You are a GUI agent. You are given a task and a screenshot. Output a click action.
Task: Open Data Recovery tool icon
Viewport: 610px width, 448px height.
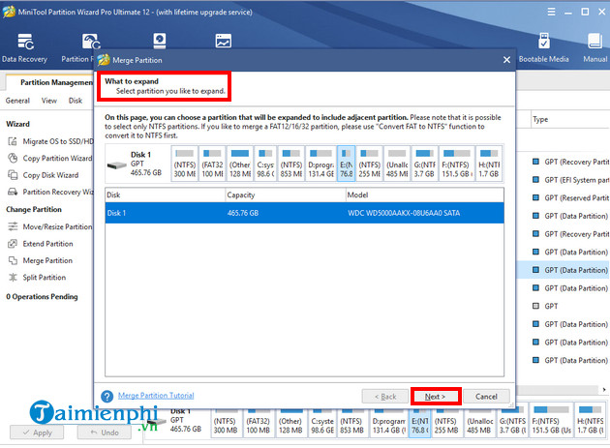pos(25,42)
